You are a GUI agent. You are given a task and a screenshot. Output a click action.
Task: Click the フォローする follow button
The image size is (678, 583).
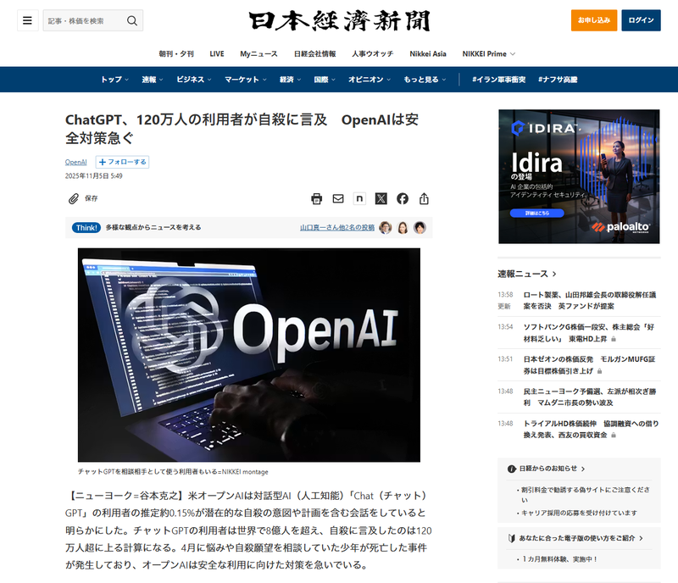(122, 162)
